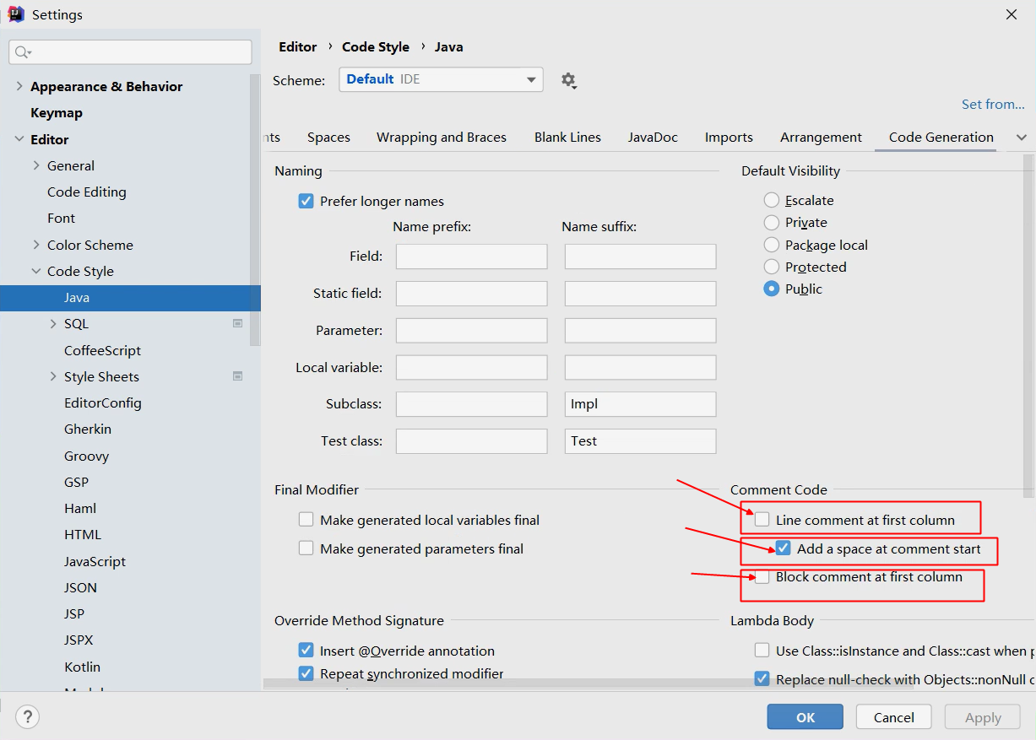1036x740 pixels.
Task: Uncheck Add a space at comment start
Action: click(784, 548)
